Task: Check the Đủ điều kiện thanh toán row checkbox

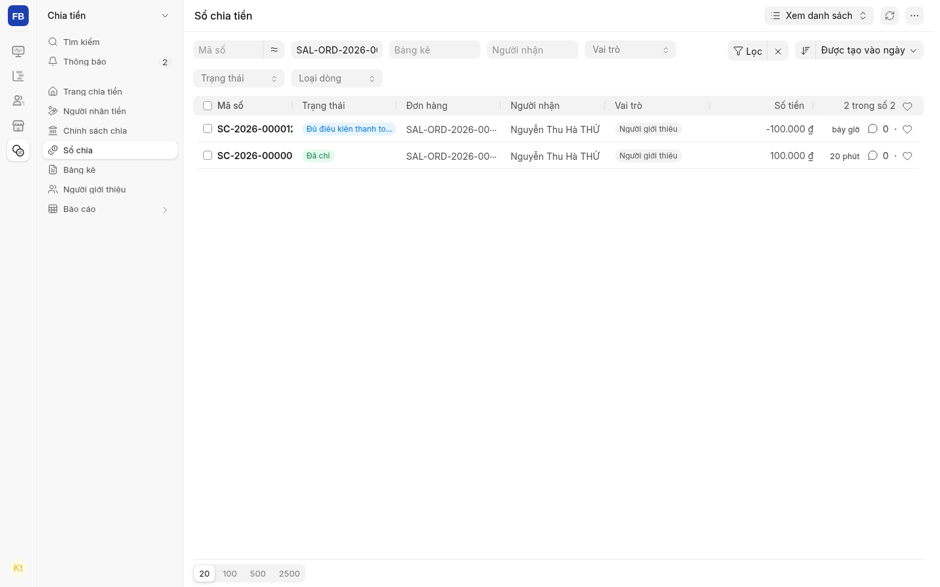Action: (x=208, y=128)
